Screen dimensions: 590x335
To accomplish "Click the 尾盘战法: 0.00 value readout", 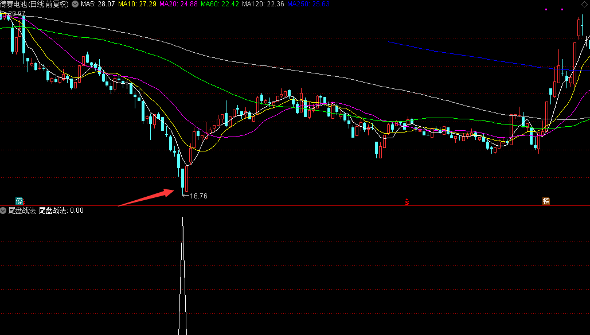I will pos(61,211).
